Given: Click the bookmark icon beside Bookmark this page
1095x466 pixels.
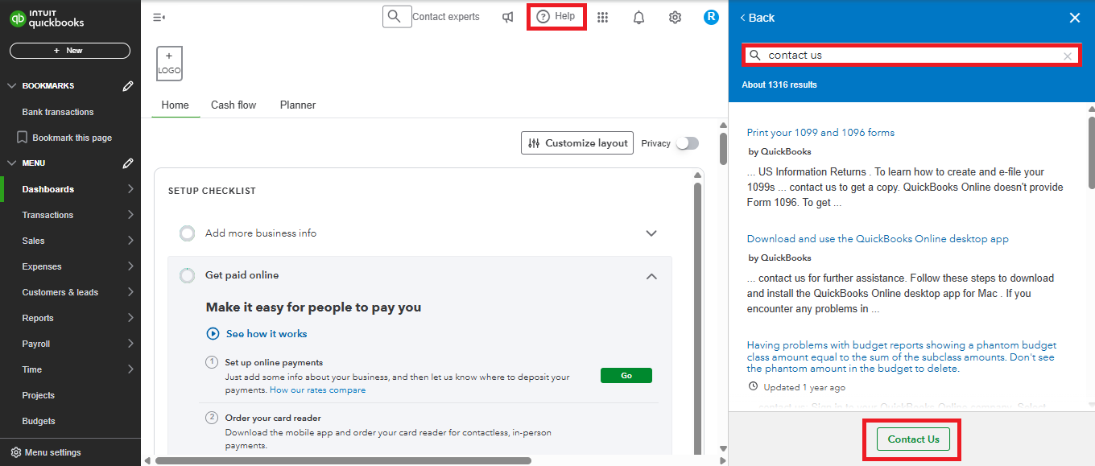Looking at the screenshot, I should (x=22, y=138).
